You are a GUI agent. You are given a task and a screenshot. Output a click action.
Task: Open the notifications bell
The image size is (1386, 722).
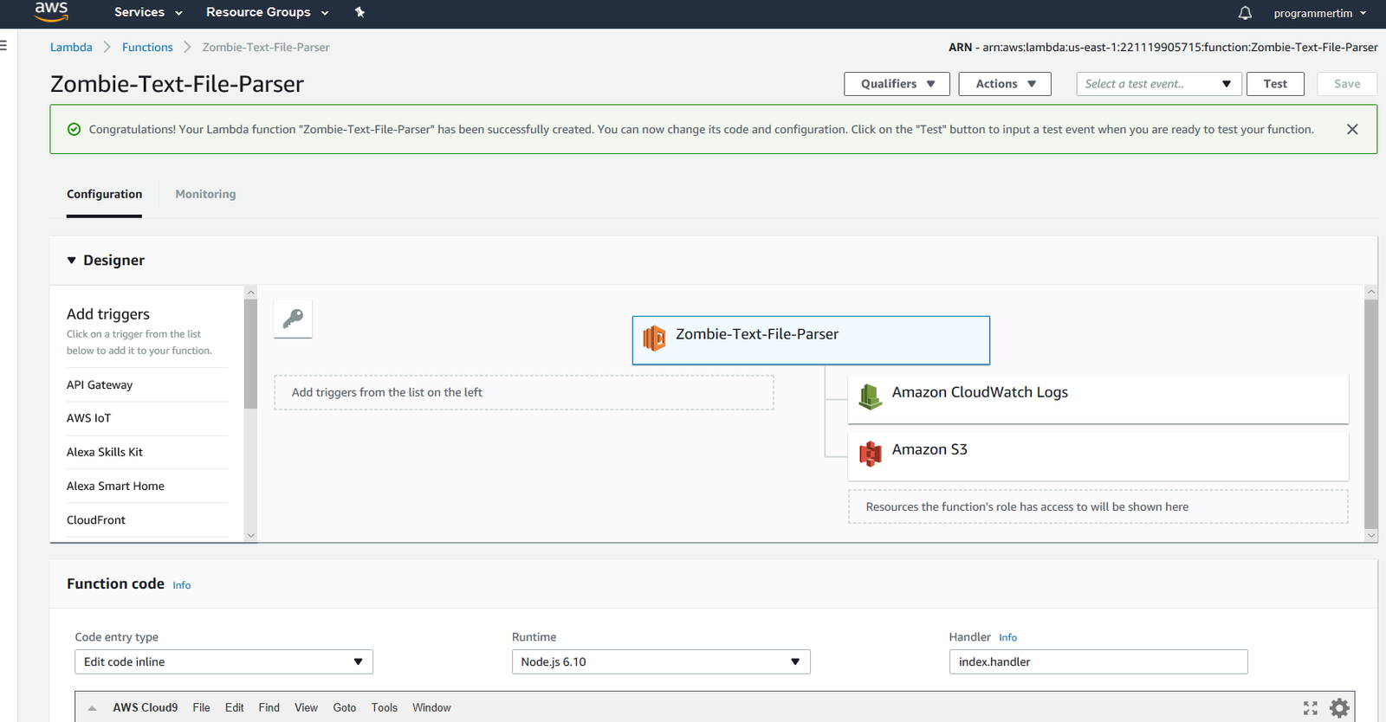pos(1245,13)
